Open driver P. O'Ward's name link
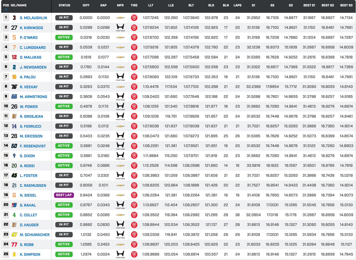The image size is (356, 260). tap(29, 38)
